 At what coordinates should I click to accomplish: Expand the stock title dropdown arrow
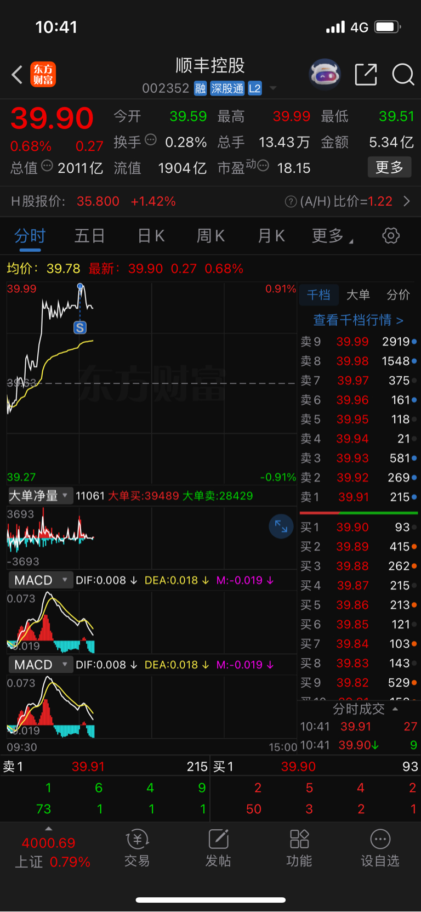click(273, 88)
